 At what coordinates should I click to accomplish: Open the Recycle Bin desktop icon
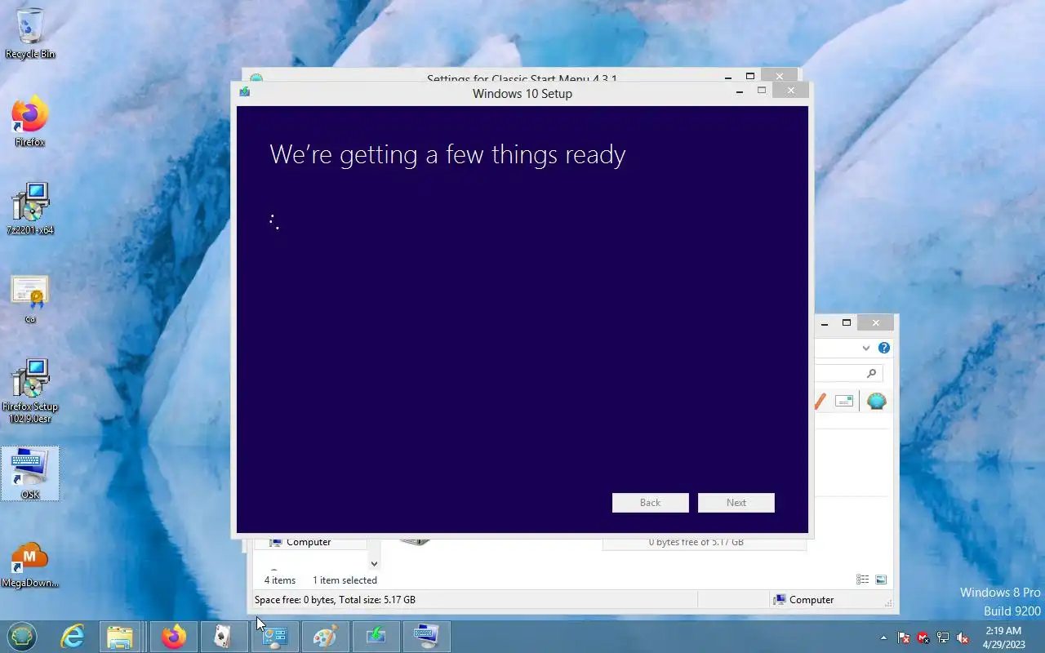coord(30,33)
